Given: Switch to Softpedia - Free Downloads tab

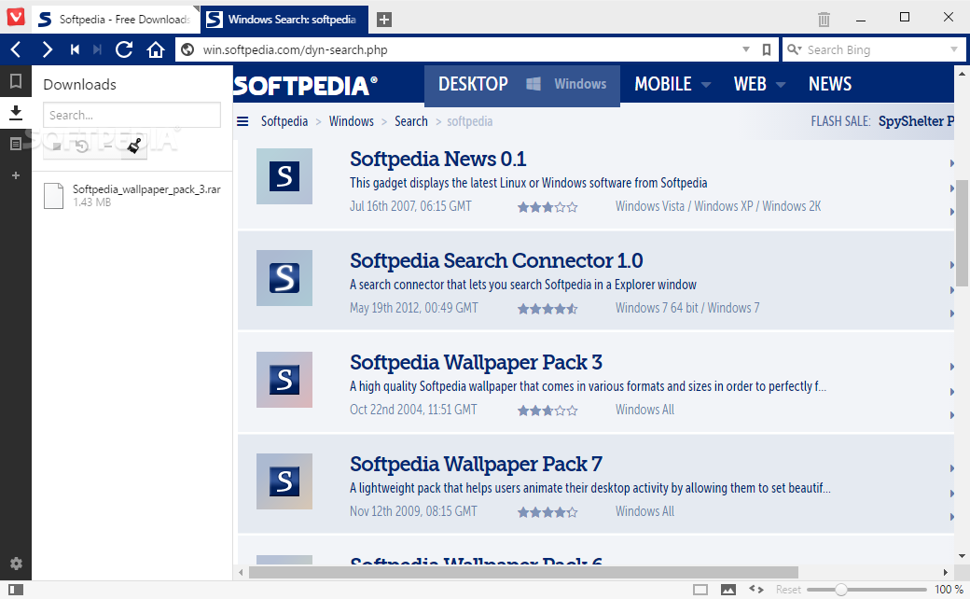Looking at the screenshot, I should pos(115,20).
